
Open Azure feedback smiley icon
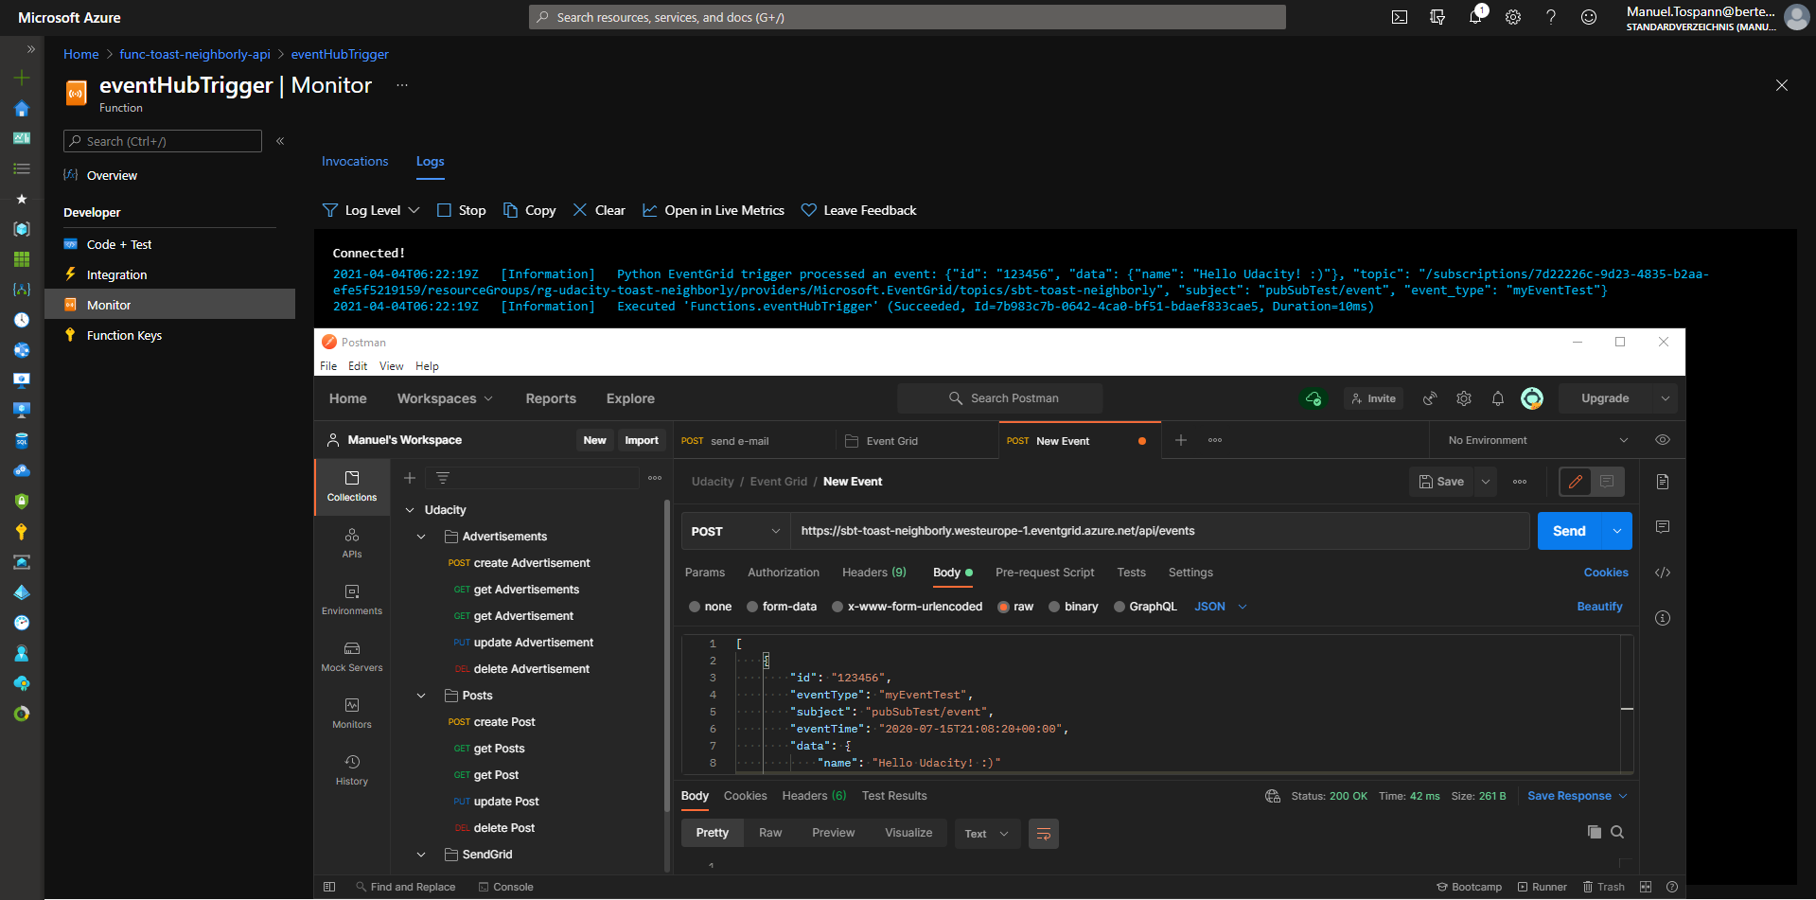(1589, 17)
